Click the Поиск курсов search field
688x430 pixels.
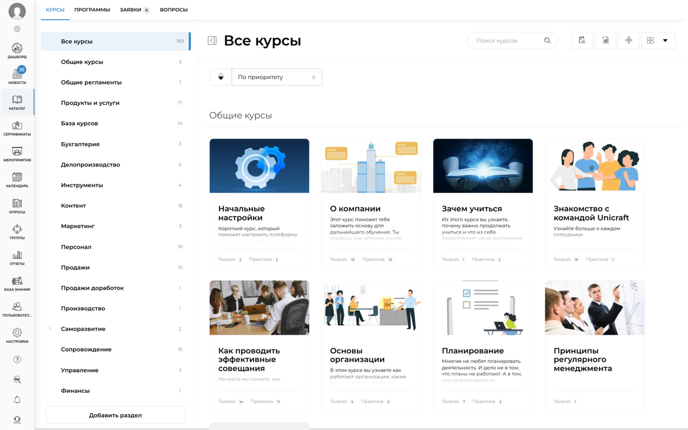tap(512, 41)
